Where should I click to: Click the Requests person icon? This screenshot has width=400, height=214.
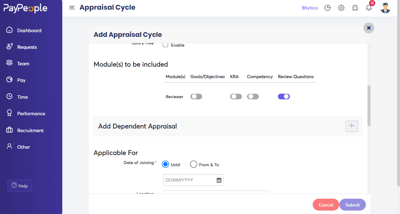coord(9,47)
